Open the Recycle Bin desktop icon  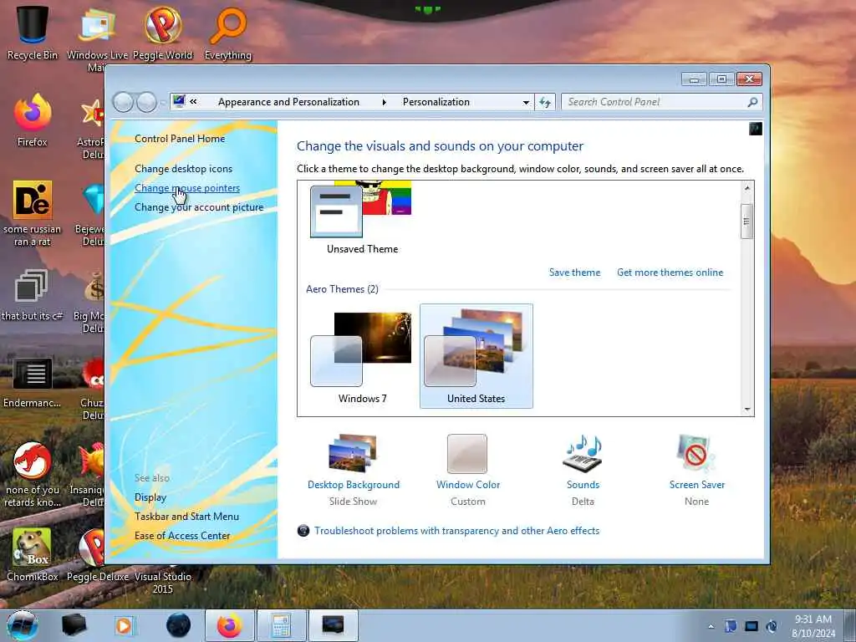33,33
